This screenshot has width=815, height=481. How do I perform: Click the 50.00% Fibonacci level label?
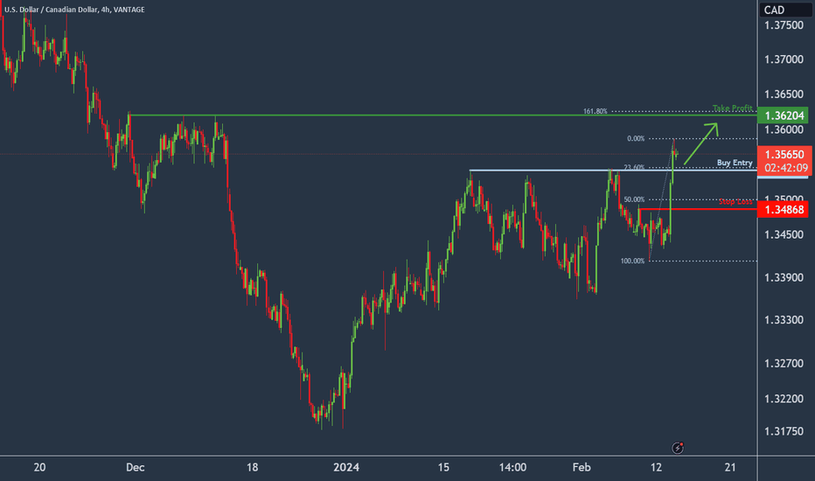coord(634,199)
